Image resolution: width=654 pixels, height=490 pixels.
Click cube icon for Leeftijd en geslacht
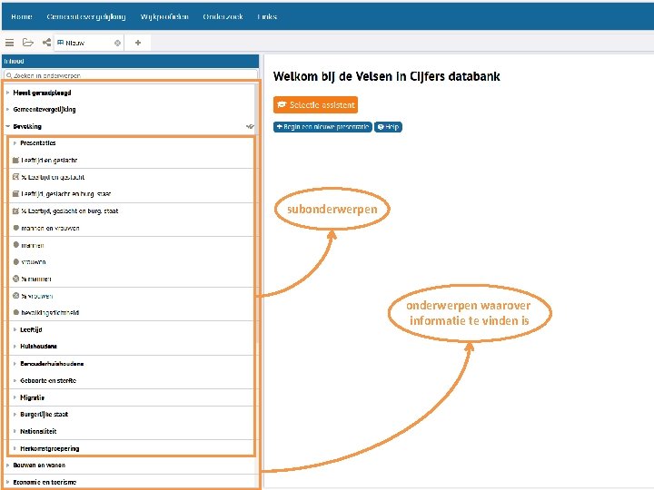tap(15, 160)
